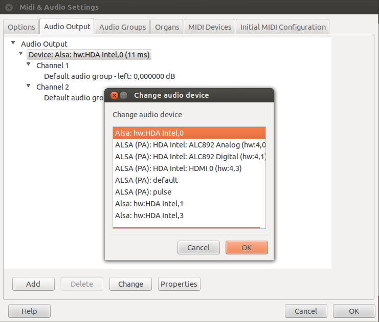Cancel the Change audio device dialog
Viewport: 379px width, 322px height.
198,247
